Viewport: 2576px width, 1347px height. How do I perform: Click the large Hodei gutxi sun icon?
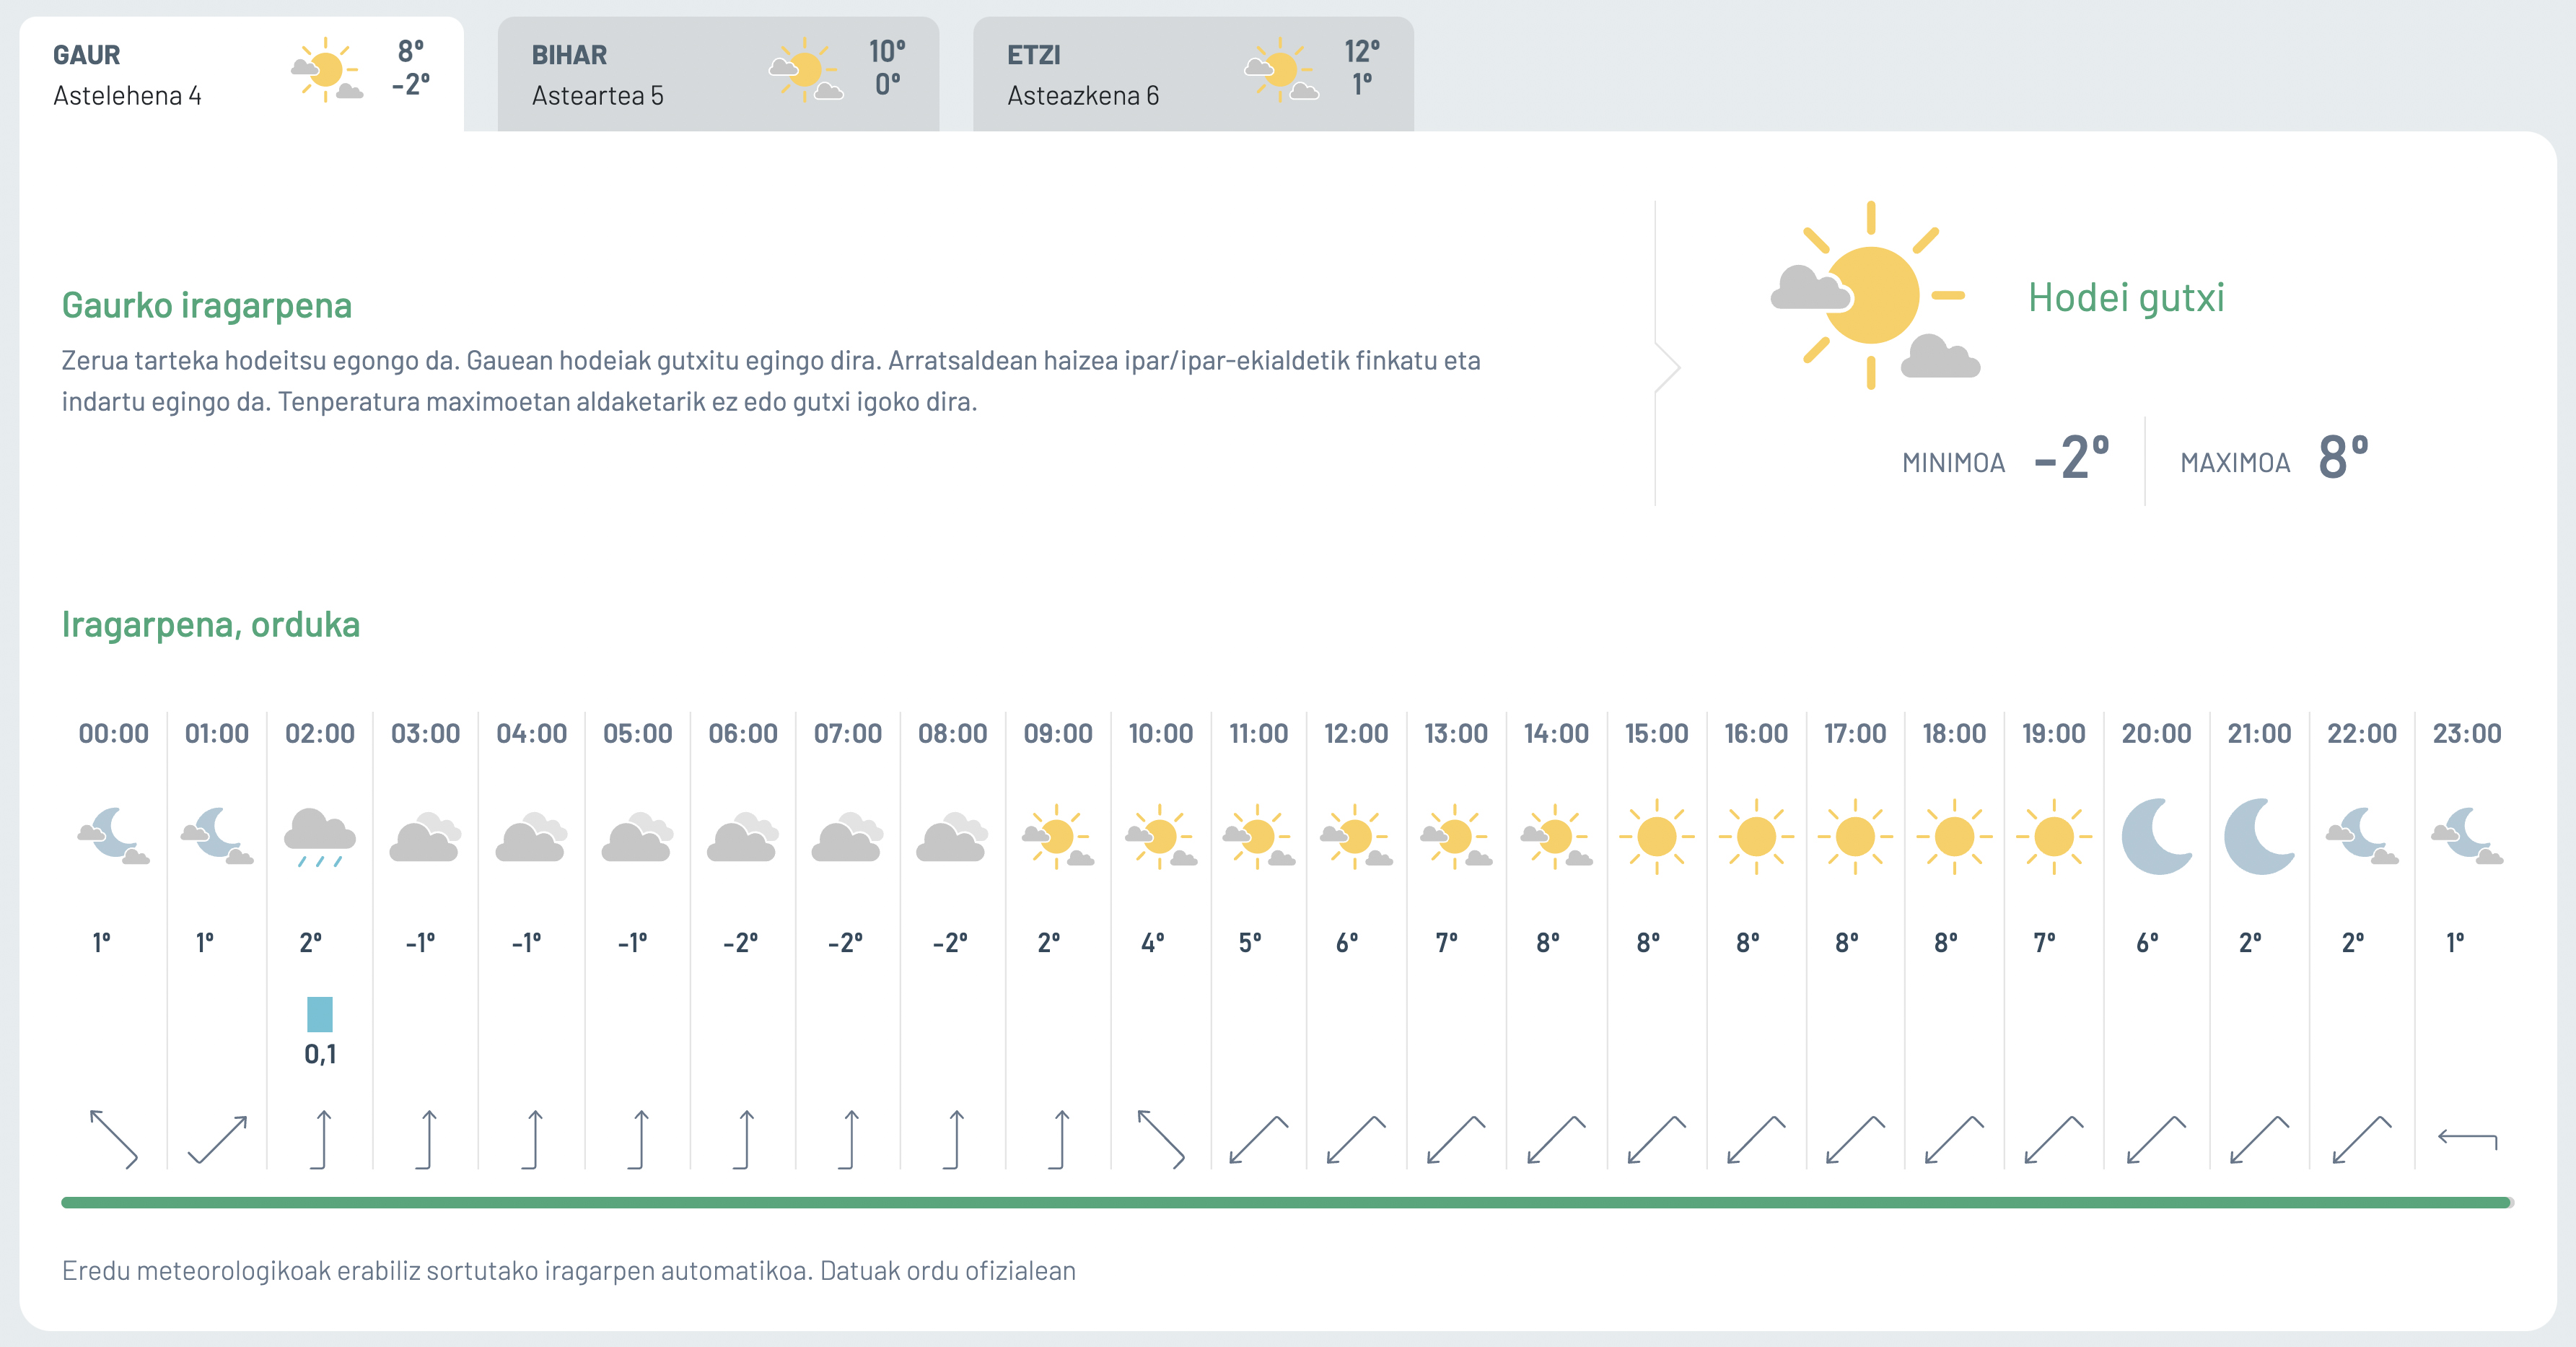coord(1875,295)
